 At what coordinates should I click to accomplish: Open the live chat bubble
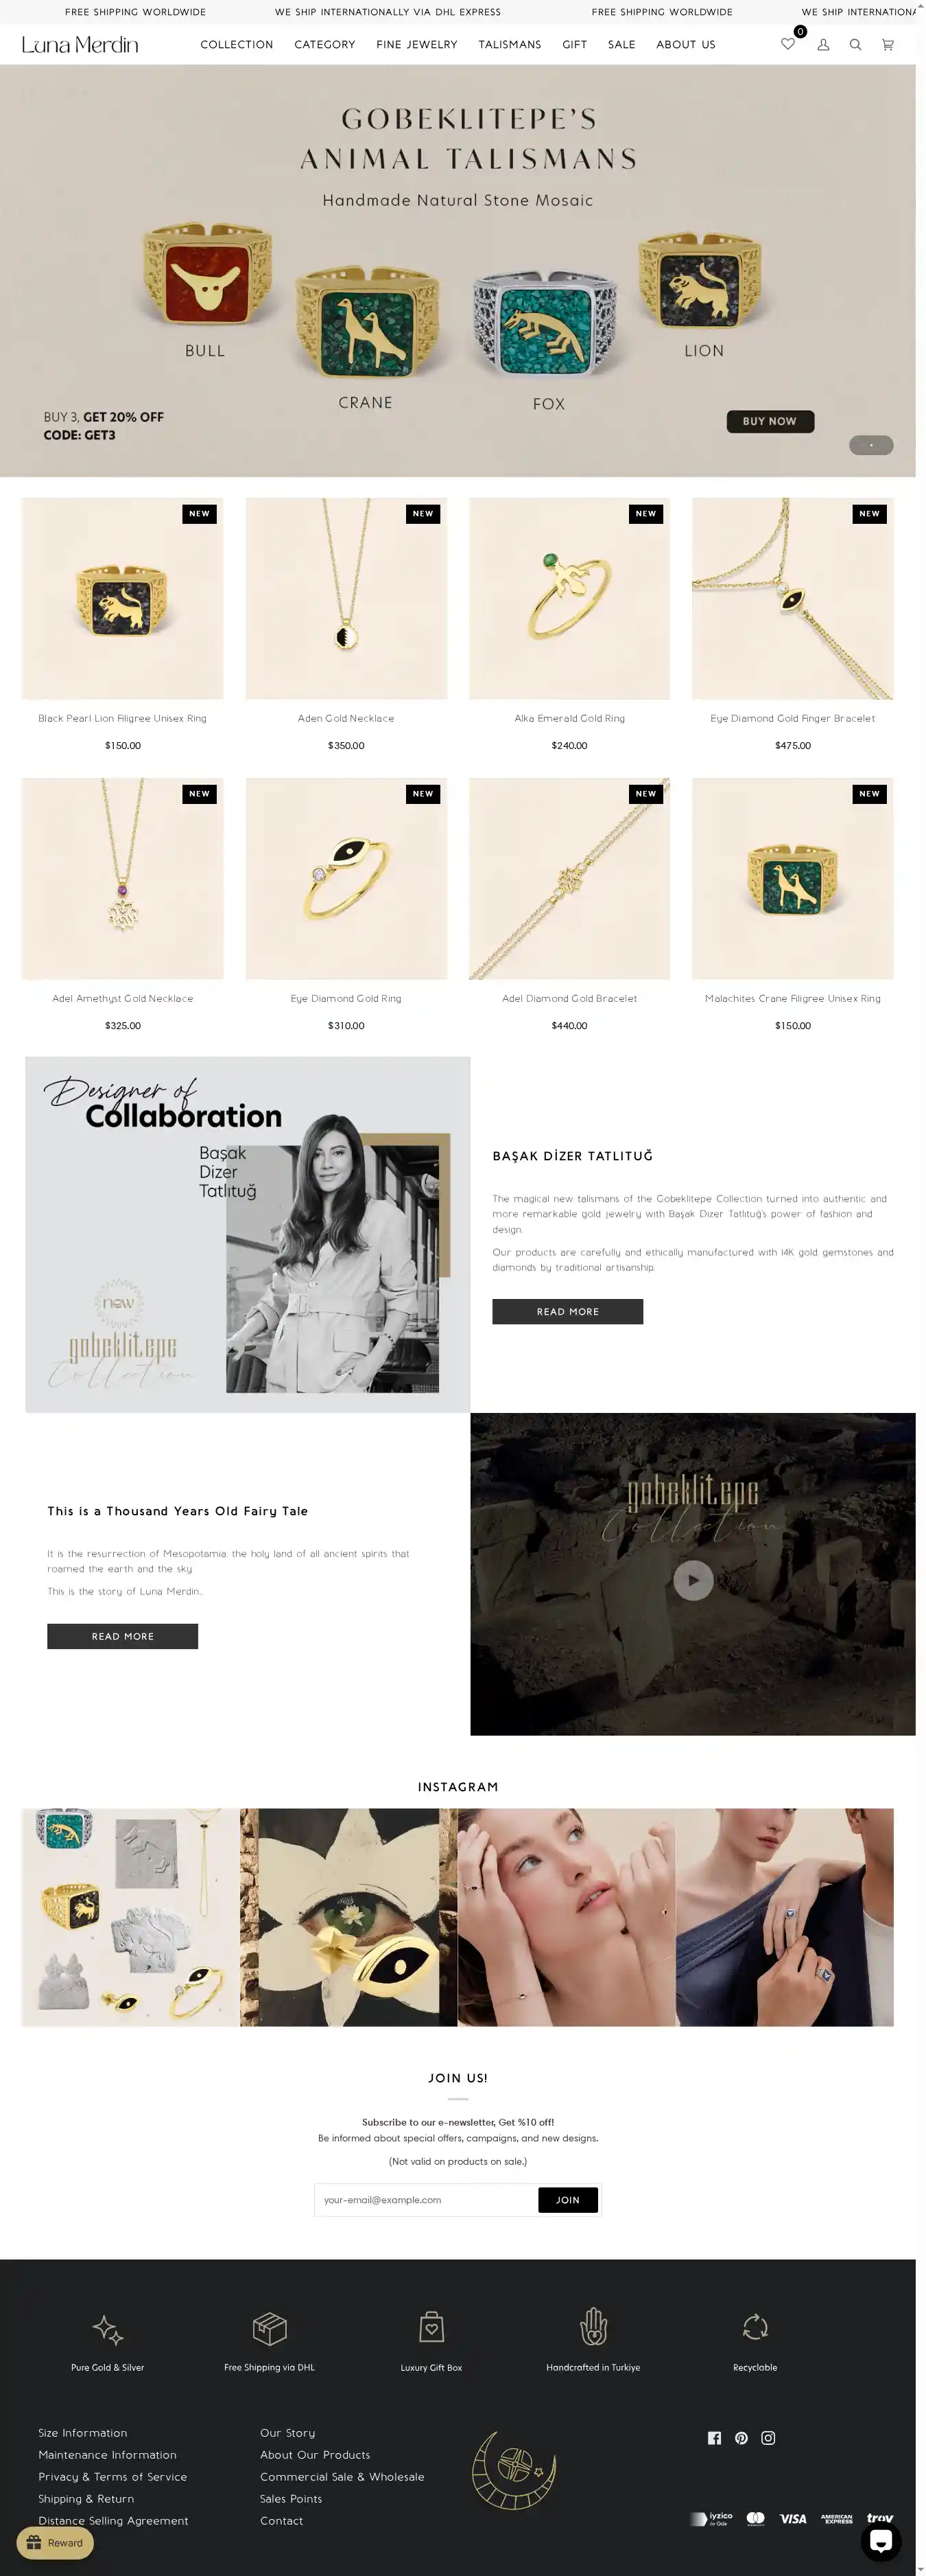[x=881, y=2541]
